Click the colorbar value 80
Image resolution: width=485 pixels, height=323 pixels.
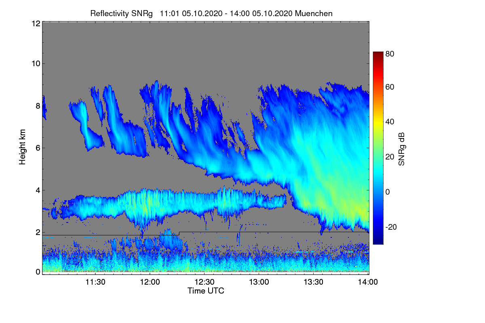(x=390, y=53)
